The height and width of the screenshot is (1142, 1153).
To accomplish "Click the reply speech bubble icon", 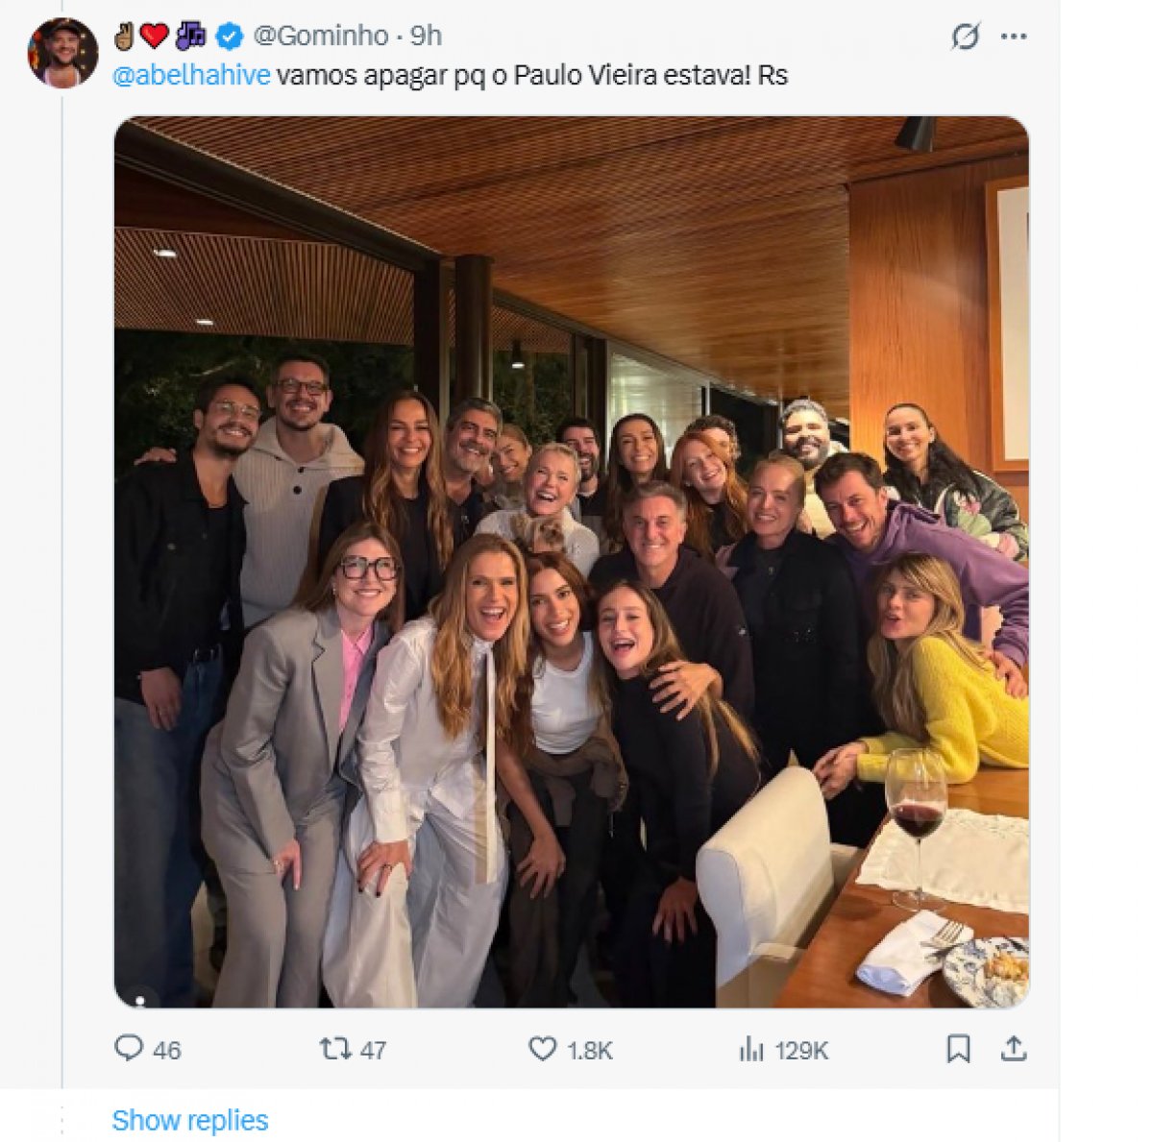I will [128, 1048].
